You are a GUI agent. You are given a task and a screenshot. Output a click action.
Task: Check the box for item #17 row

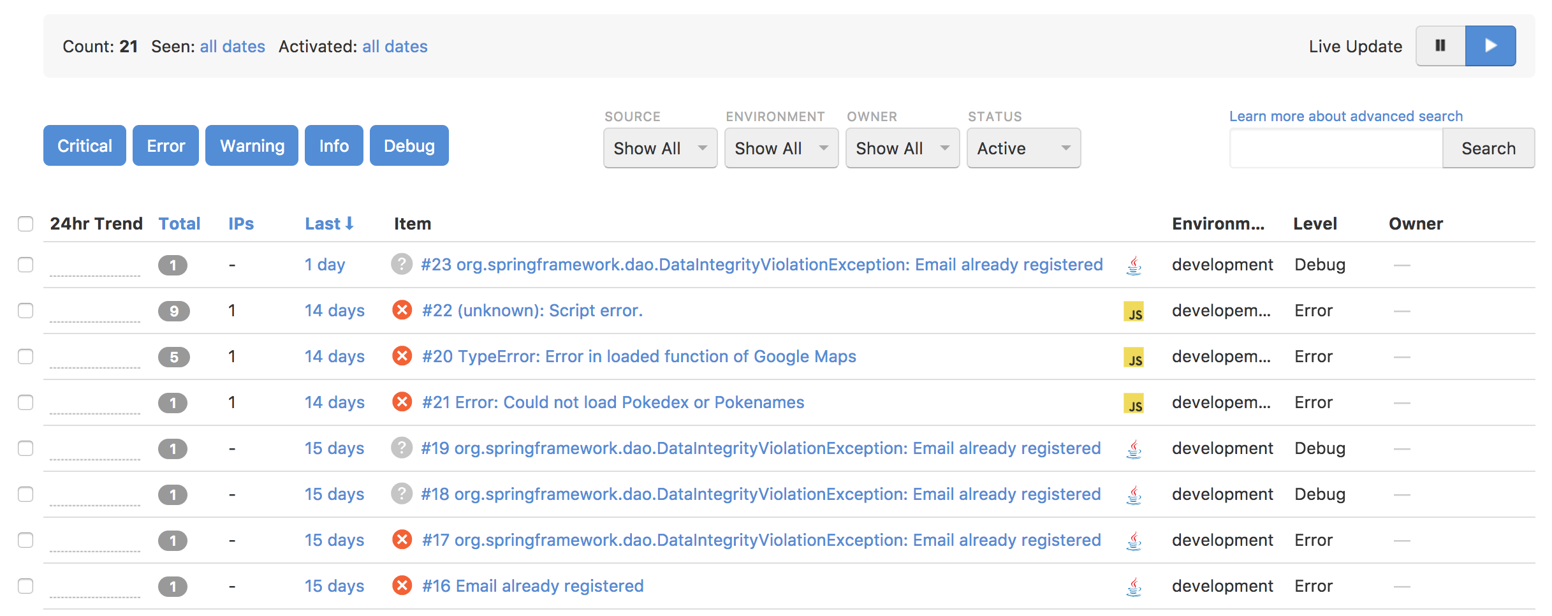point(26,540)
